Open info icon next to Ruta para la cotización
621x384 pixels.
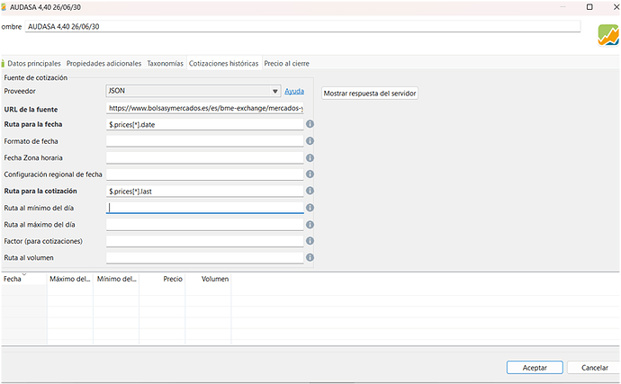310,191
